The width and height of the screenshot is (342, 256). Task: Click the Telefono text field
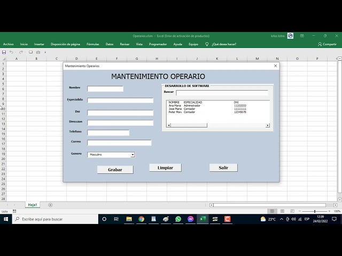coord(108,133)
